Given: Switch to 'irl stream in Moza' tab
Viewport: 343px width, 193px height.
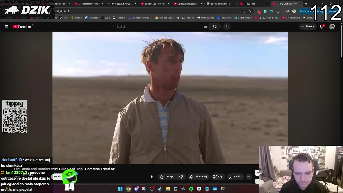Looking at the screenshot, I should point(88,4).
